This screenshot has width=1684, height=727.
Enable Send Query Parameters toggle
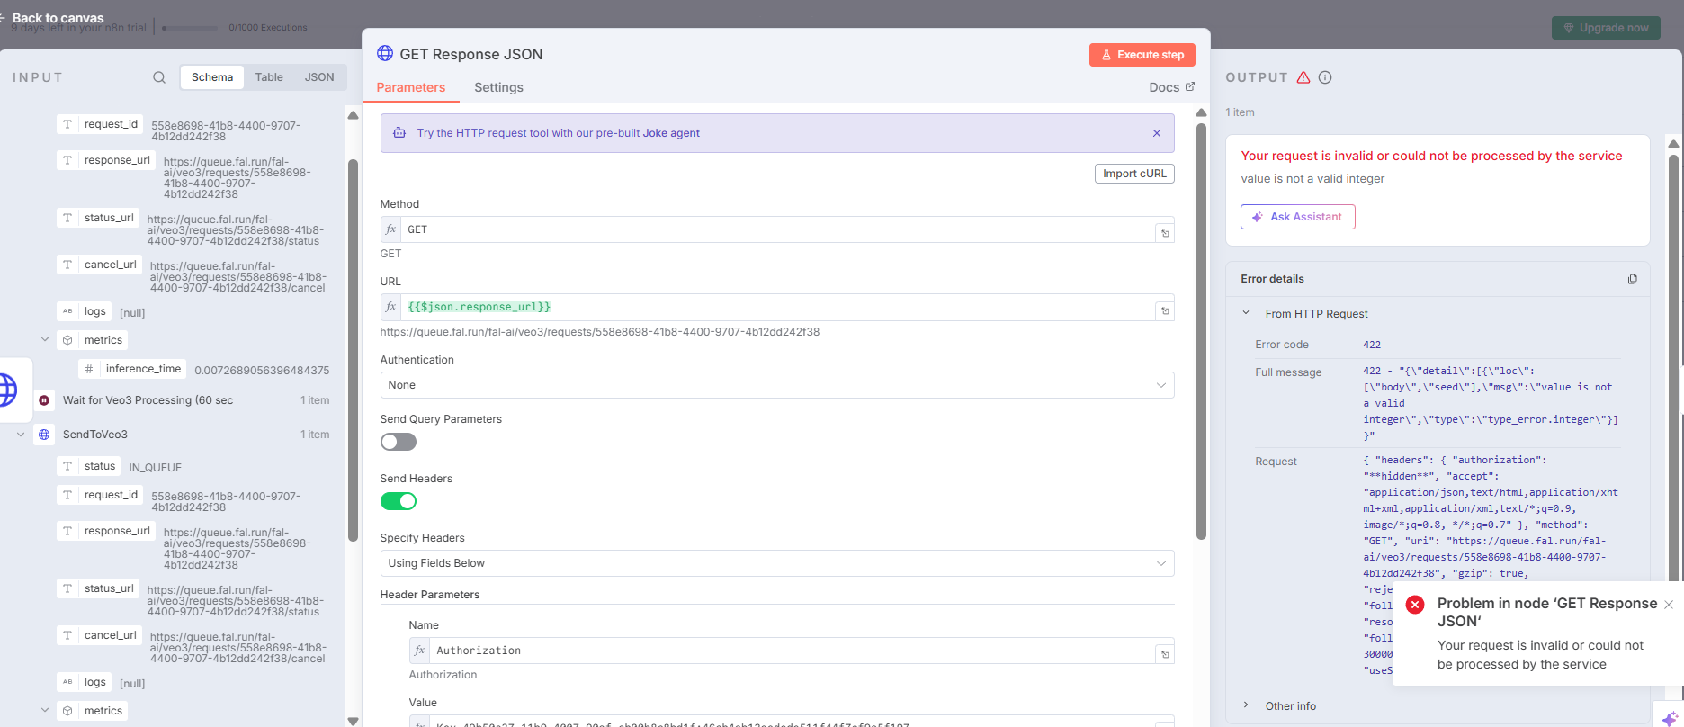click(x=399, y=442)
